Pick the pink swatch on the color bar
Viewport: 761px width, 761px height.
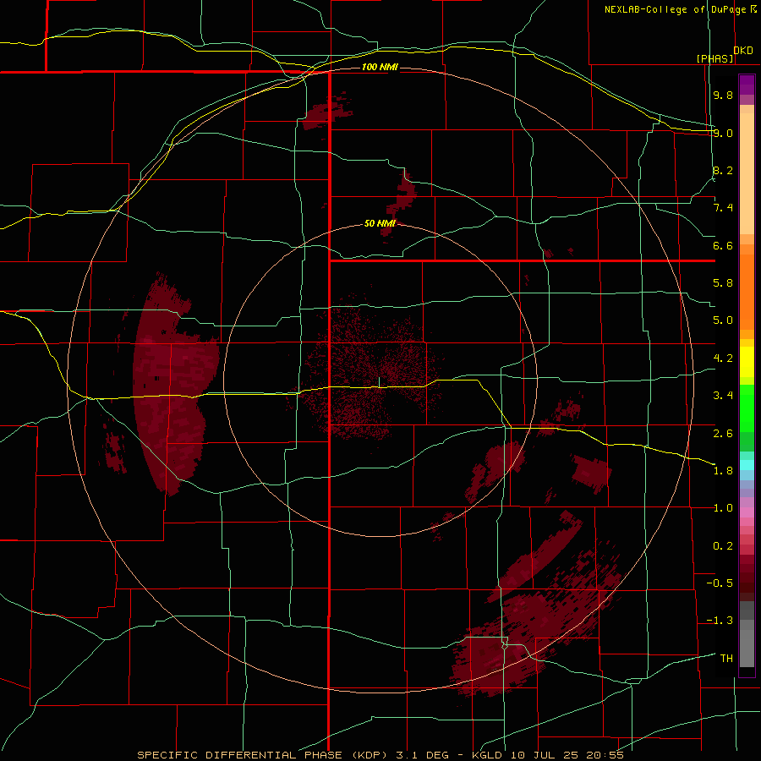(747, 512)
